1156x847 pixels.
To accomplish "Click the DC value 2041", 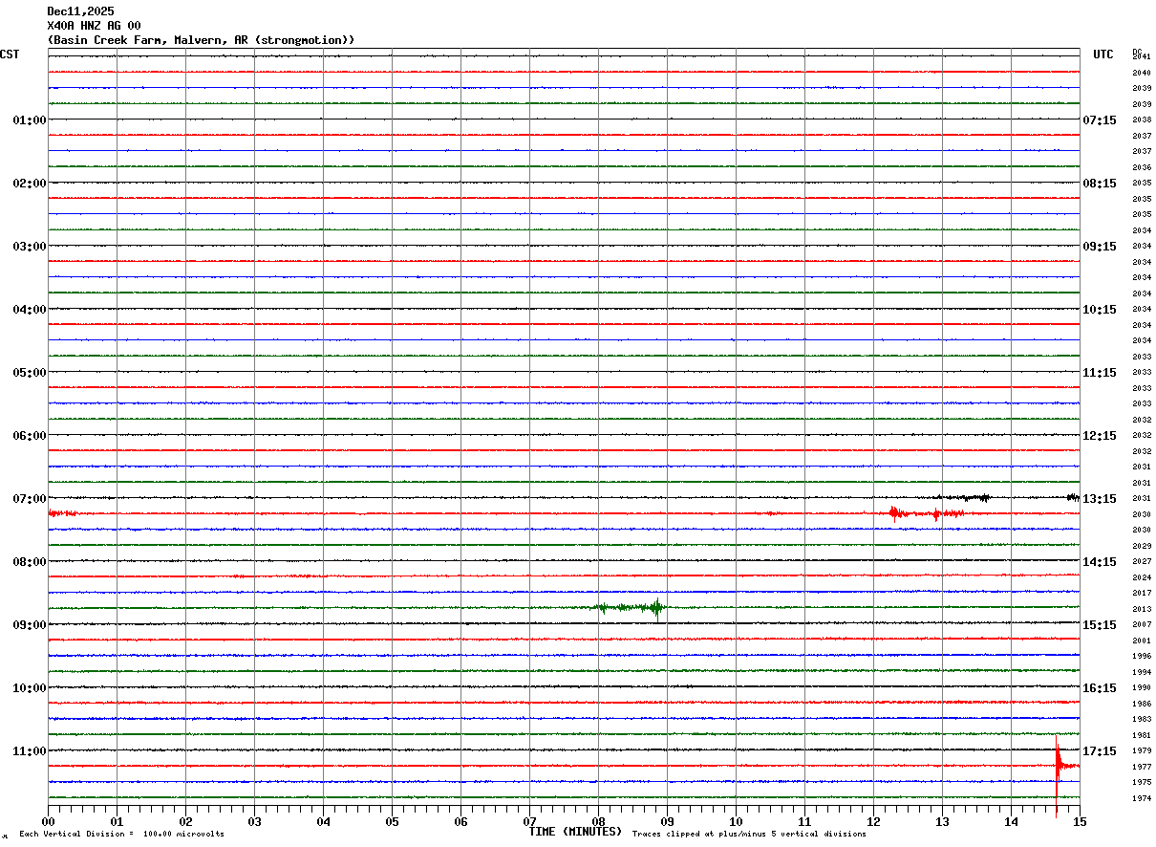I will pos(1141,57).
